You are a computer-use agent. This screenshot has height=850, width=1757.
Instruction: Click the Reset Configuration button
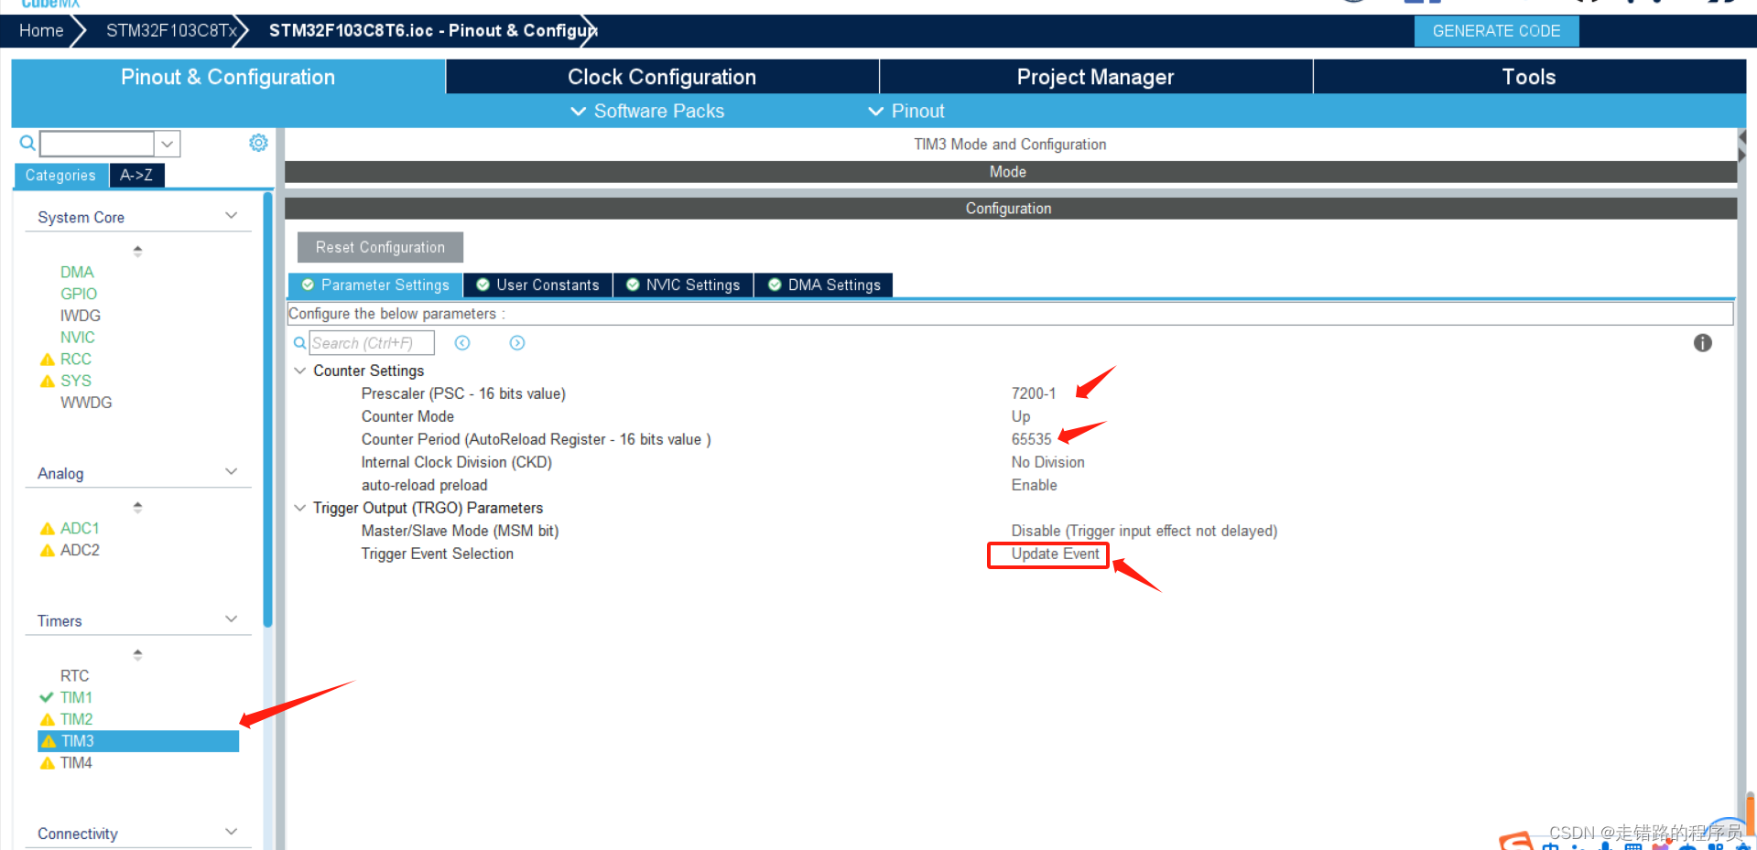tap(380, 247)
